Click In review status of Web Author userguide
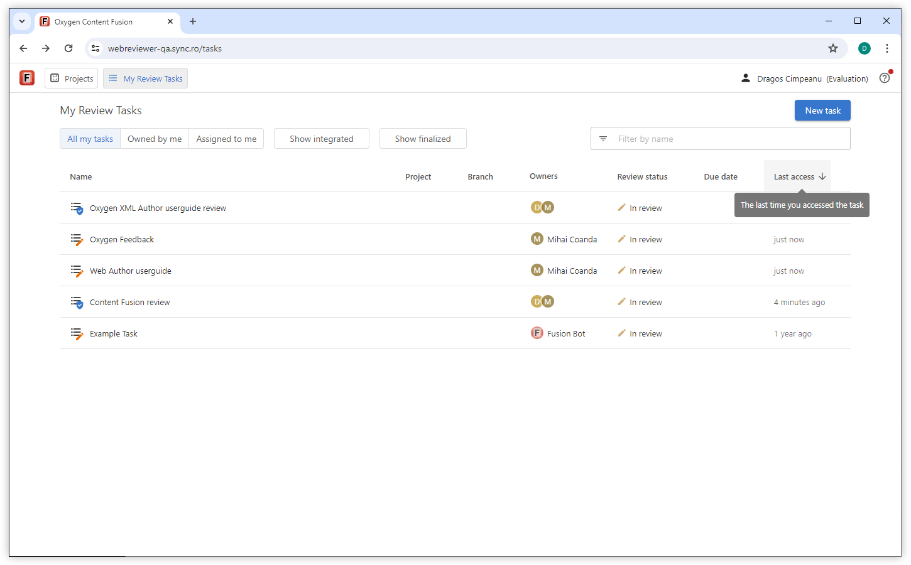The image size is (911, 565). click(646, 271)
